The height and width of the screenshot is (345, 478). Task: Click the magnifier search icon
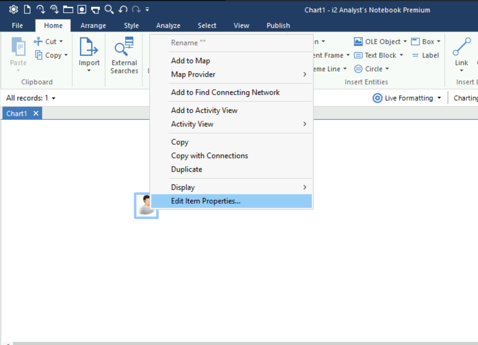pyautogui.click(x=109, y=10)
